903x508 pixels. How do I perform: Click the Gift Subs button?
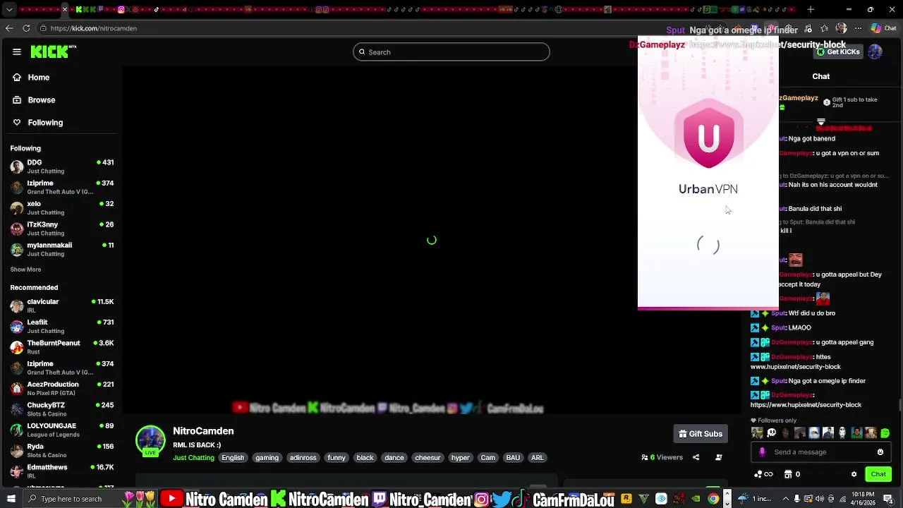point(701,434)
